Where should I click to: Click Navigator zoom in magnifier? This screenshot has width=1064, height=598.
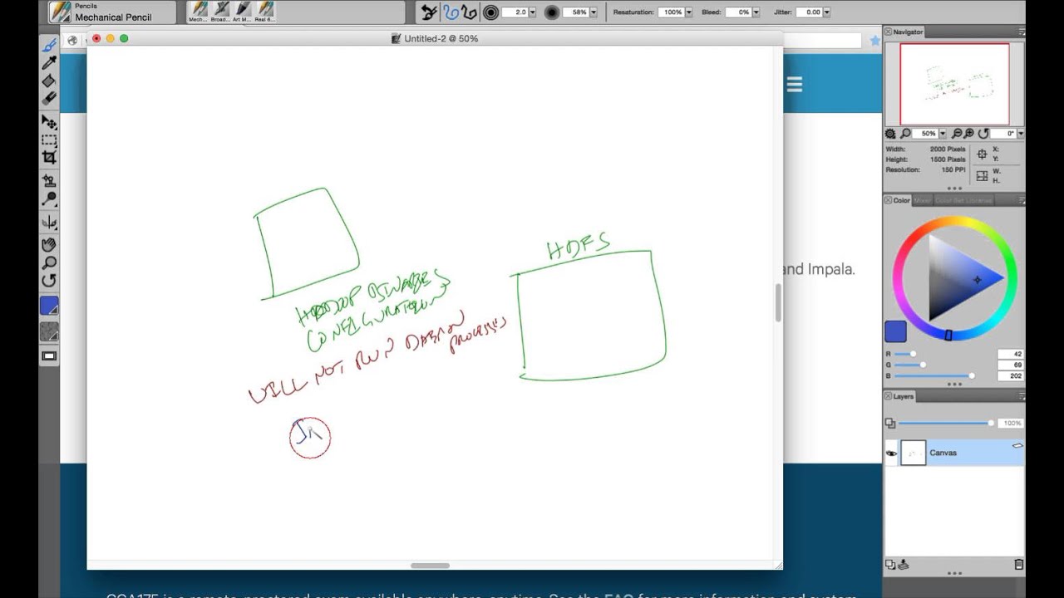click(x=969, y=134)
